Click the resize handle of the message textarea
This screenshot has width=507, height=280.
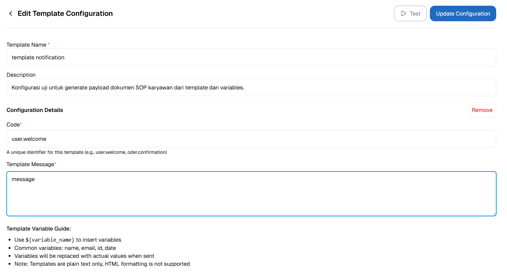[494, 214]
